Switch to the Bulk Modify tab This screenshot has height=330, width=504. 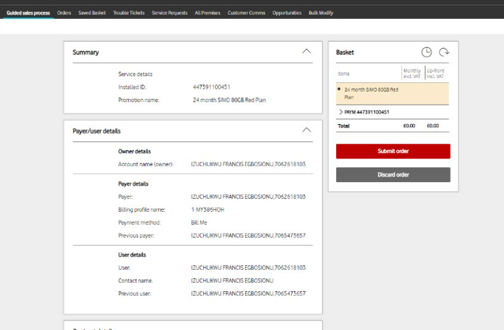point(321,13)
